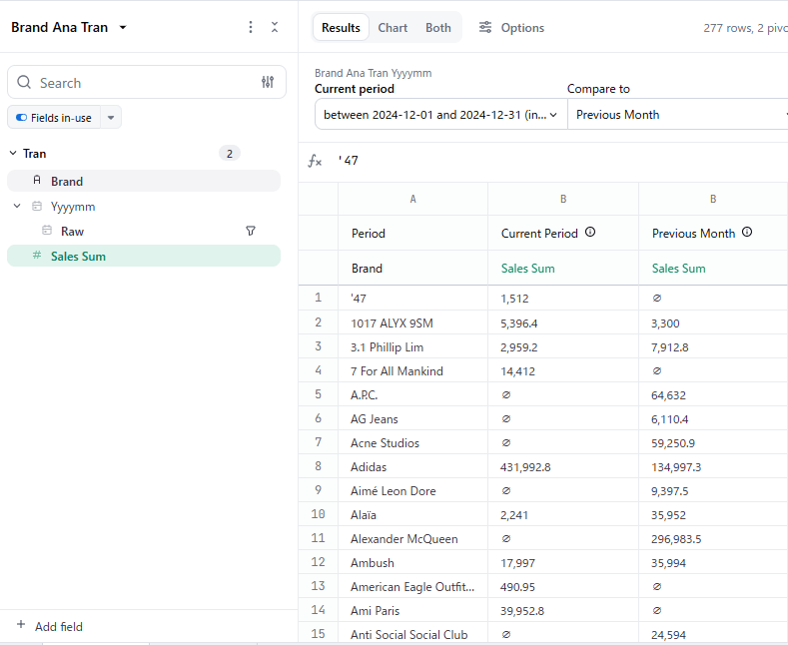Select the 1017 ALYX 9SM cell
This screenshot has width=788, height=645.
pyautogui.click(x=412, y=323)
